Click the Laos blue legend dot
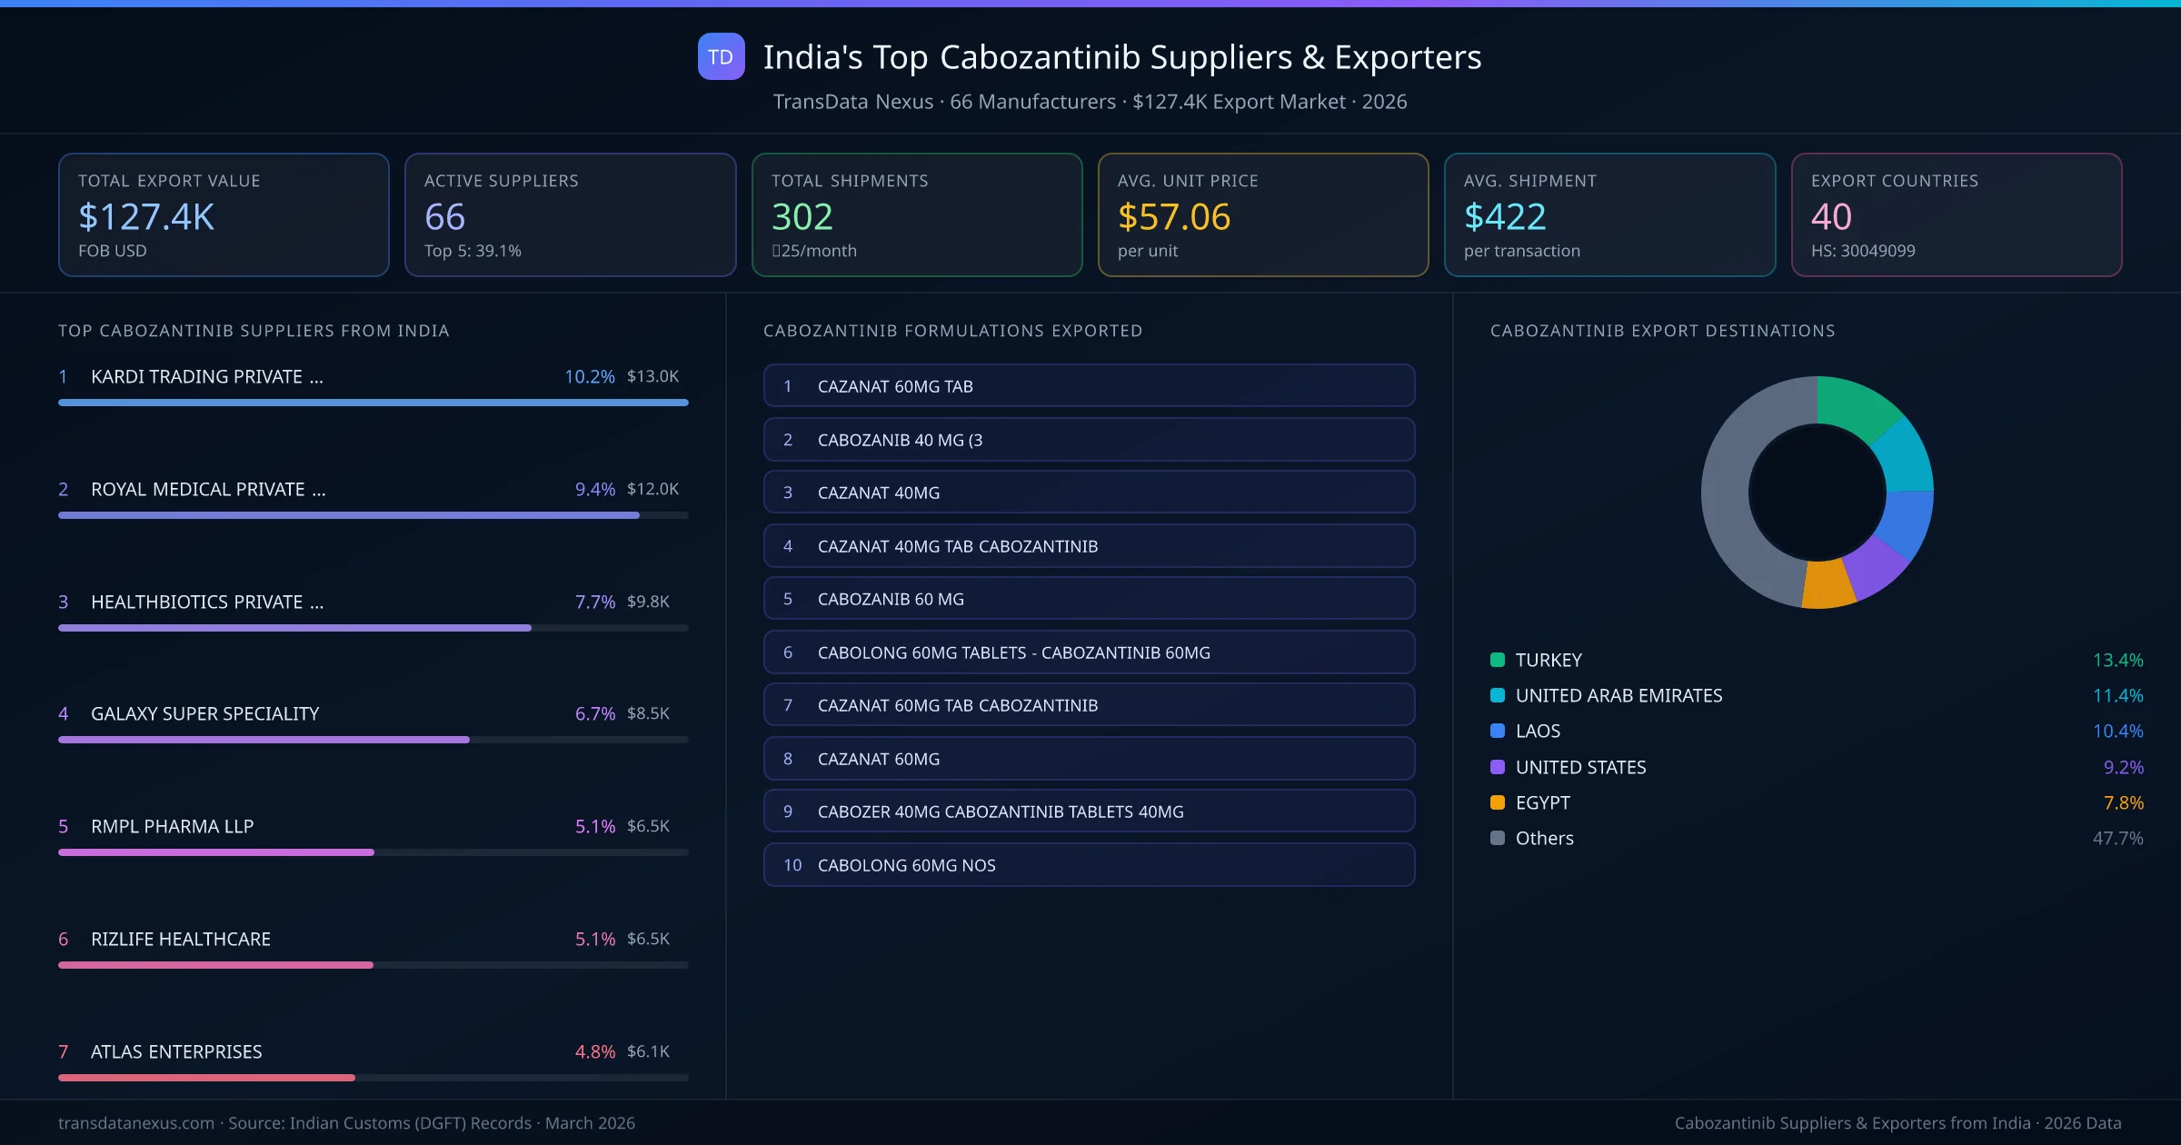2181x1145 pixels. [1496, 731]
